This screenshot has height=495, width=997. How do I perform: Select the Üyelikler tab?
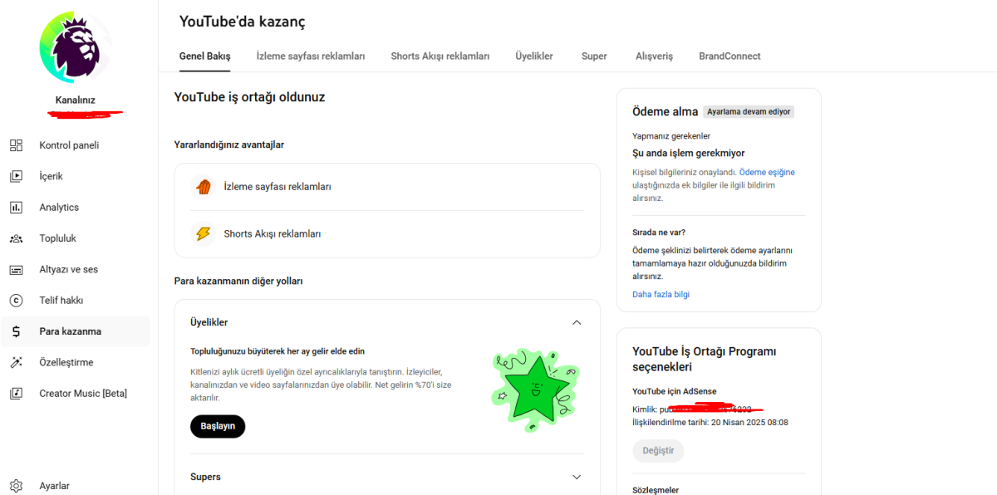(534, 56)
